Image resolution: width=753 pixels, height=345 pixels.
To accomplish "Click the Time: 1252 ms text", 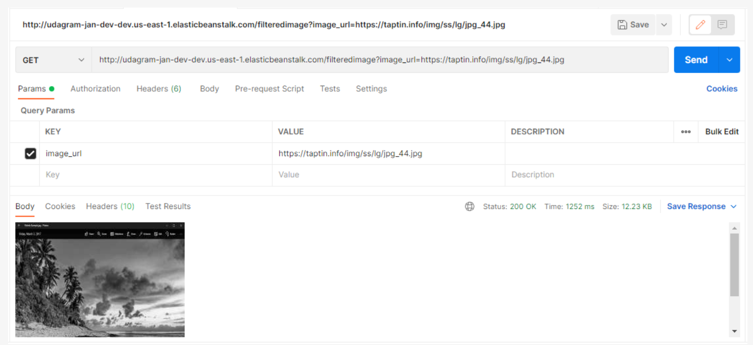I will click(569, 206).
